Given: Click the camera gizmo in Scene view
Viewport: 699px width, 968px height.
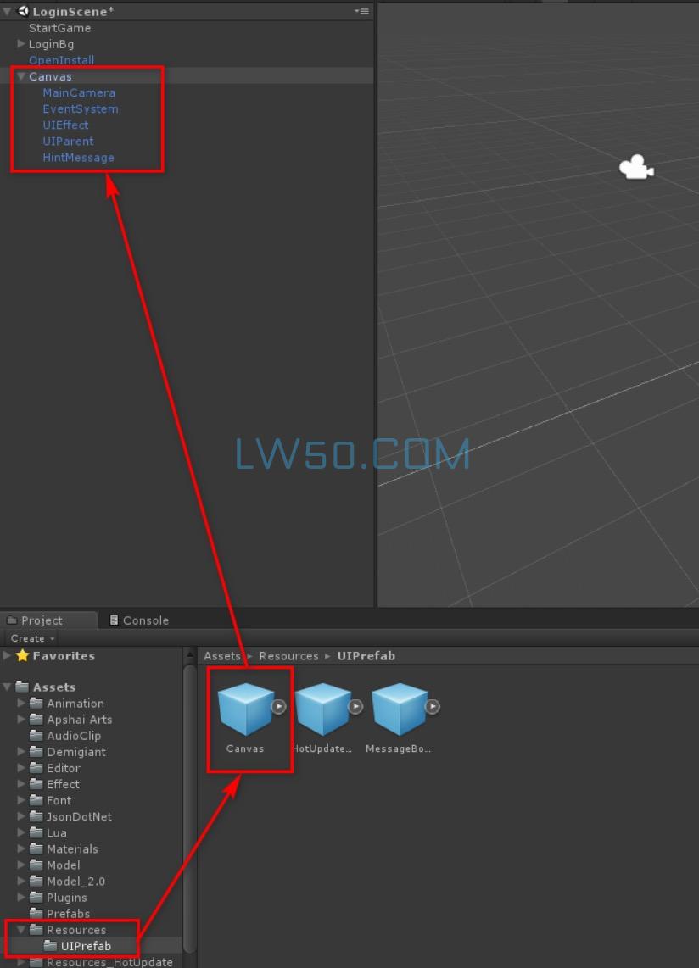Looking at the screenshot, I should [635, 168].
